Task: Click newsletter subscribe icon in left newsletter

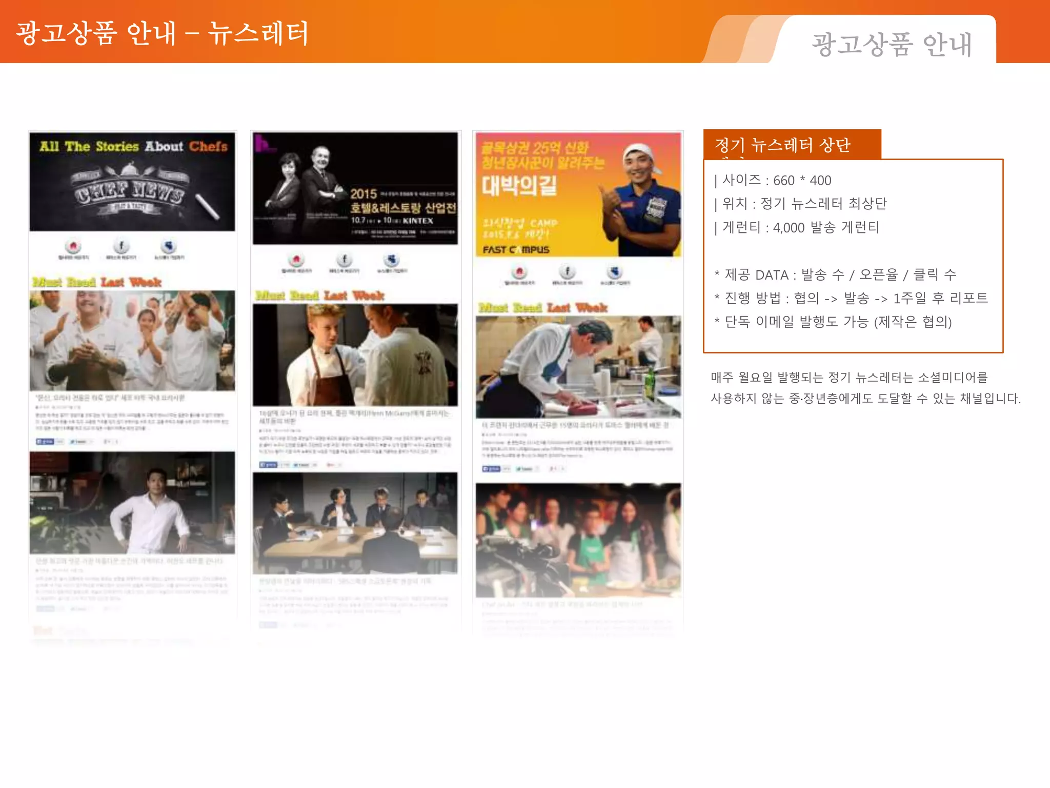Action: tap(169, 246)
